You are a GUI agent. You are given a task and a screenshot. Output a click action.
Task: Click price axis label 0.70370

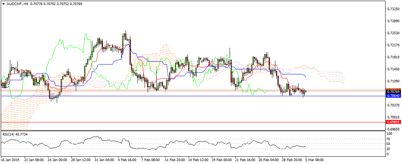click(393, 105)
